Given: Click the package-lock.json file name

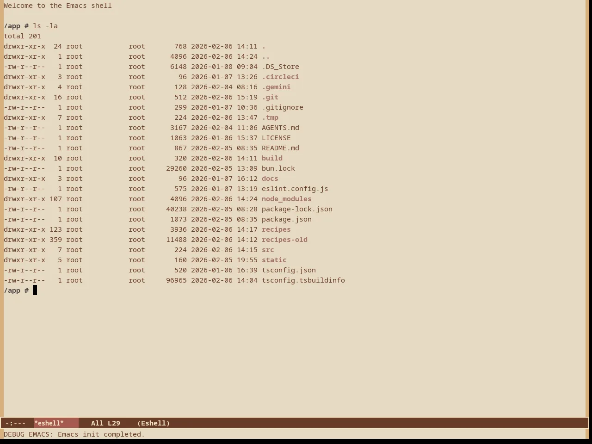Looking at the screenshot, I should click(297, 209).
